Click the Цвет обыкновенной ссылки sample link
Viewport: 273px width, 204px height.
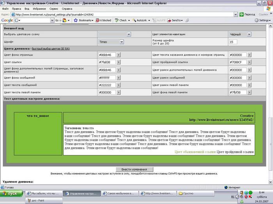(195, 152)
